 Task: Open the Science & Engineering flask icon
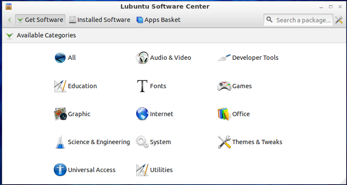(60, 142)
